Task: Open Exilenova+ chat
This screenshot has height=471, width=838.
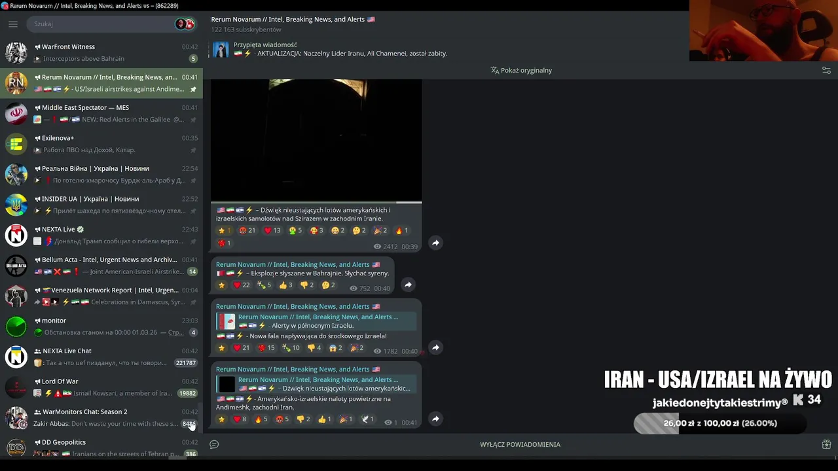Action: [x=101, y=144]
